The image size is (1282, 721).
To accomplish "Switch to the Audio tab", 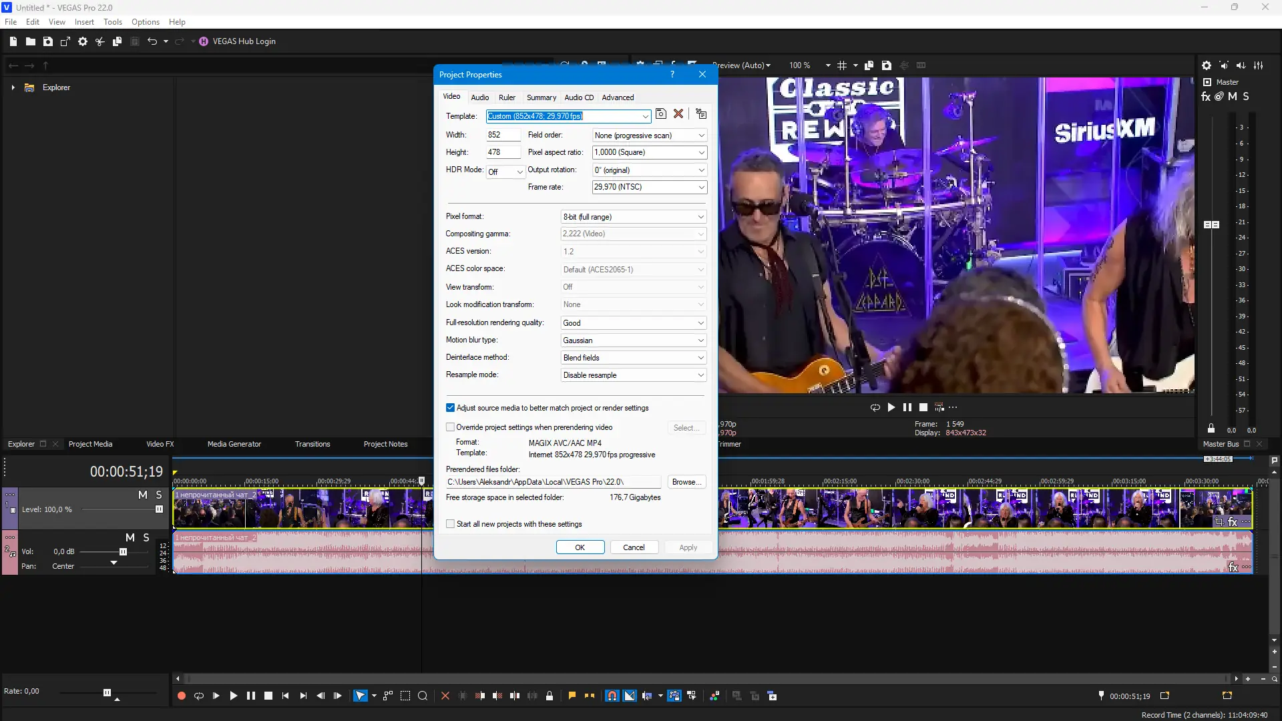I will 479,97.
